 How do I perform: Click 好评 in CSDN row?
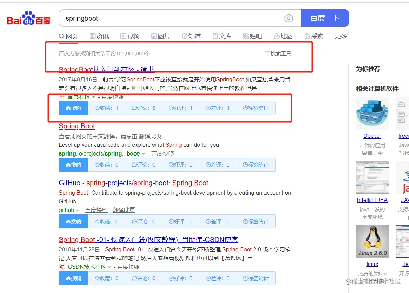(180, 278)
